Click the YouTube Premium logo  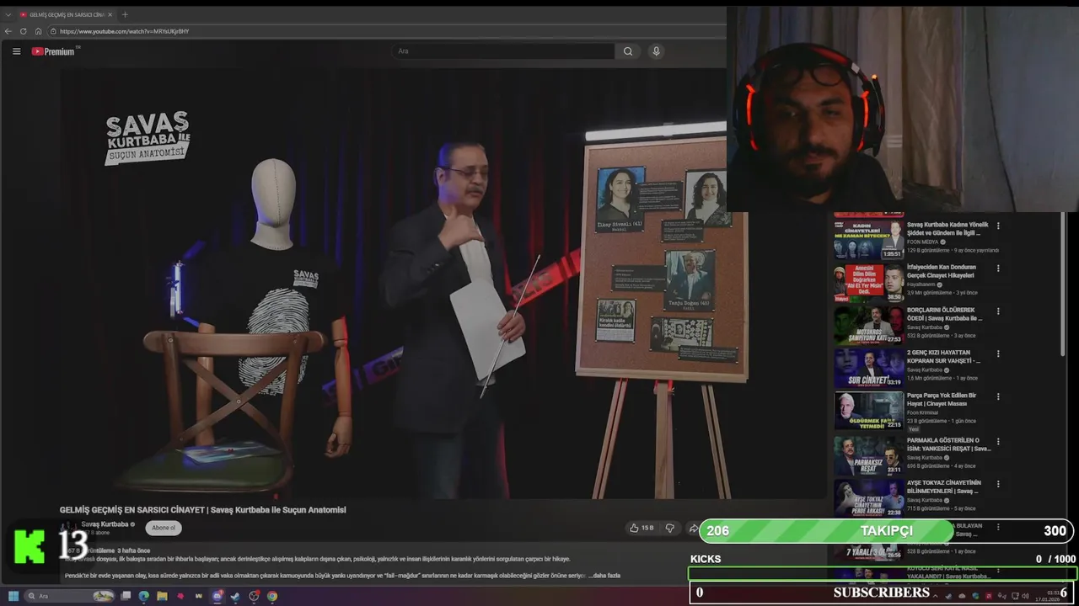[x=54, y=51]
